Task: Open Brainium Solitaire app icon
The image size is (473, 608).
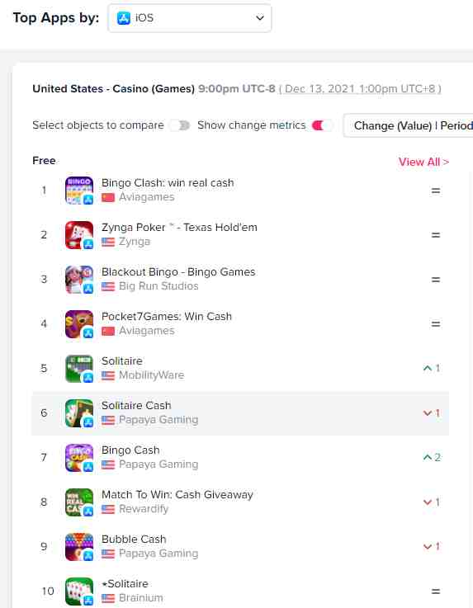Action: point(79,592)
